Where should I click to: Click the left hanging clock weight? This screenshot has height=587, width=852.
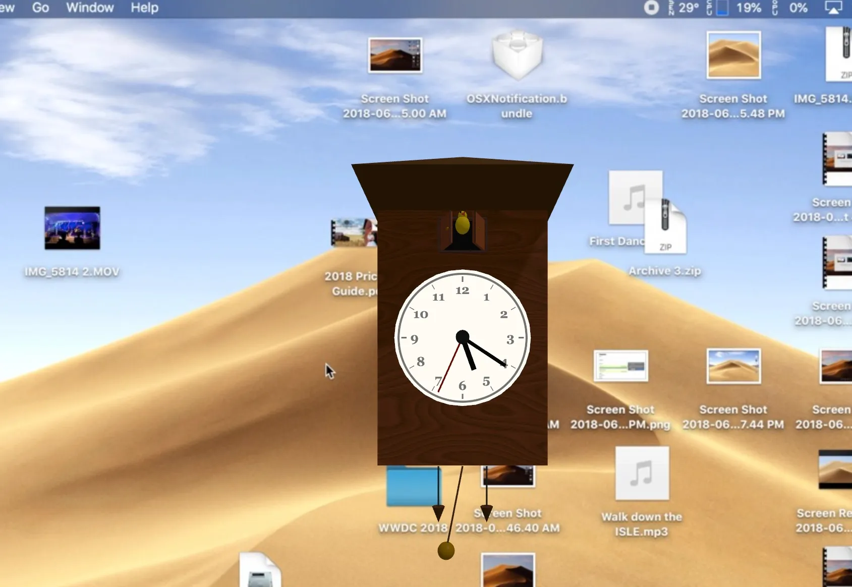[x=438, y=512]
